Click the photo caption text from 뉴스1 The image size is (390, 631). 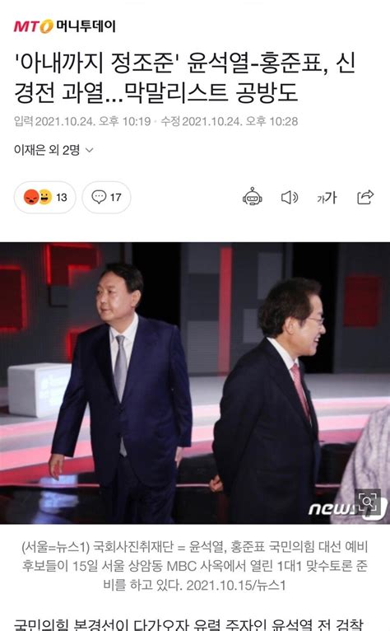pos(195,566)
